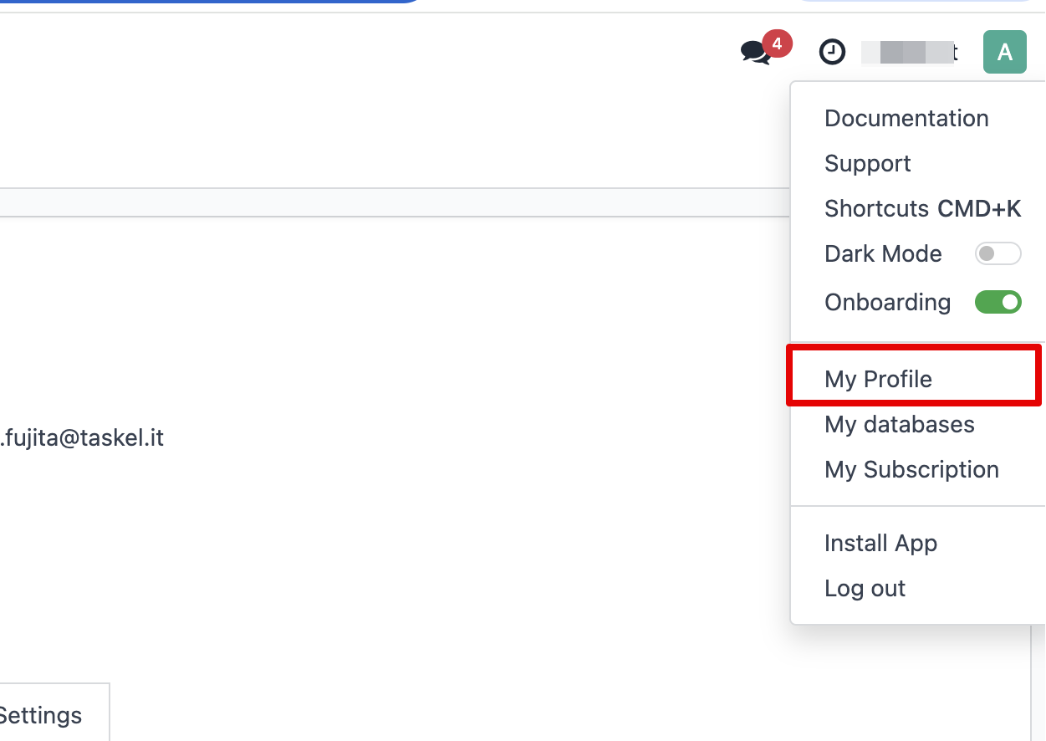Disable the green Onboarding switch
This screenshot has height=741, width=1046.
998,302
